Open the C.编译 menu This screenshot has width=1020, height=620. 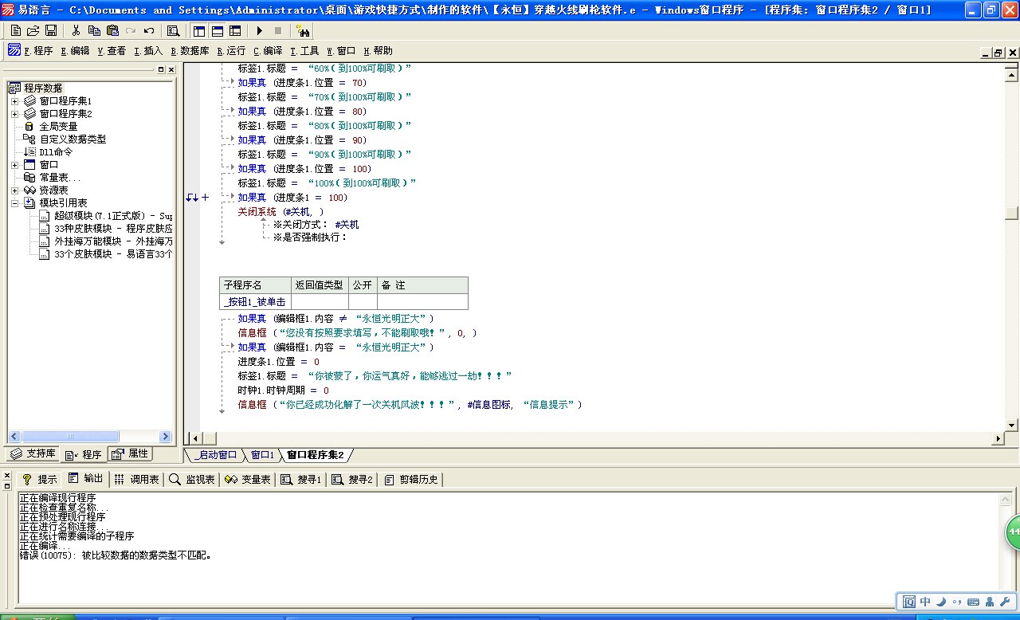pyautogui.click(x=268, y=51)
